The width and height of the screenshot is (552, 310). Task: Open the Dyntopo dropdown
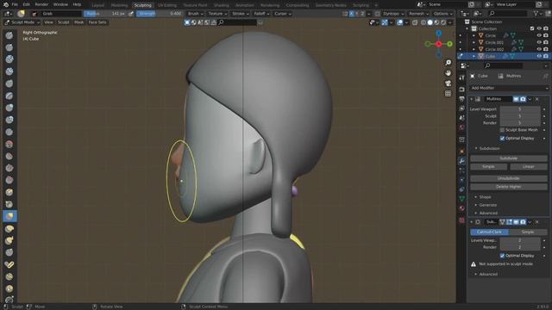point(393,14)
